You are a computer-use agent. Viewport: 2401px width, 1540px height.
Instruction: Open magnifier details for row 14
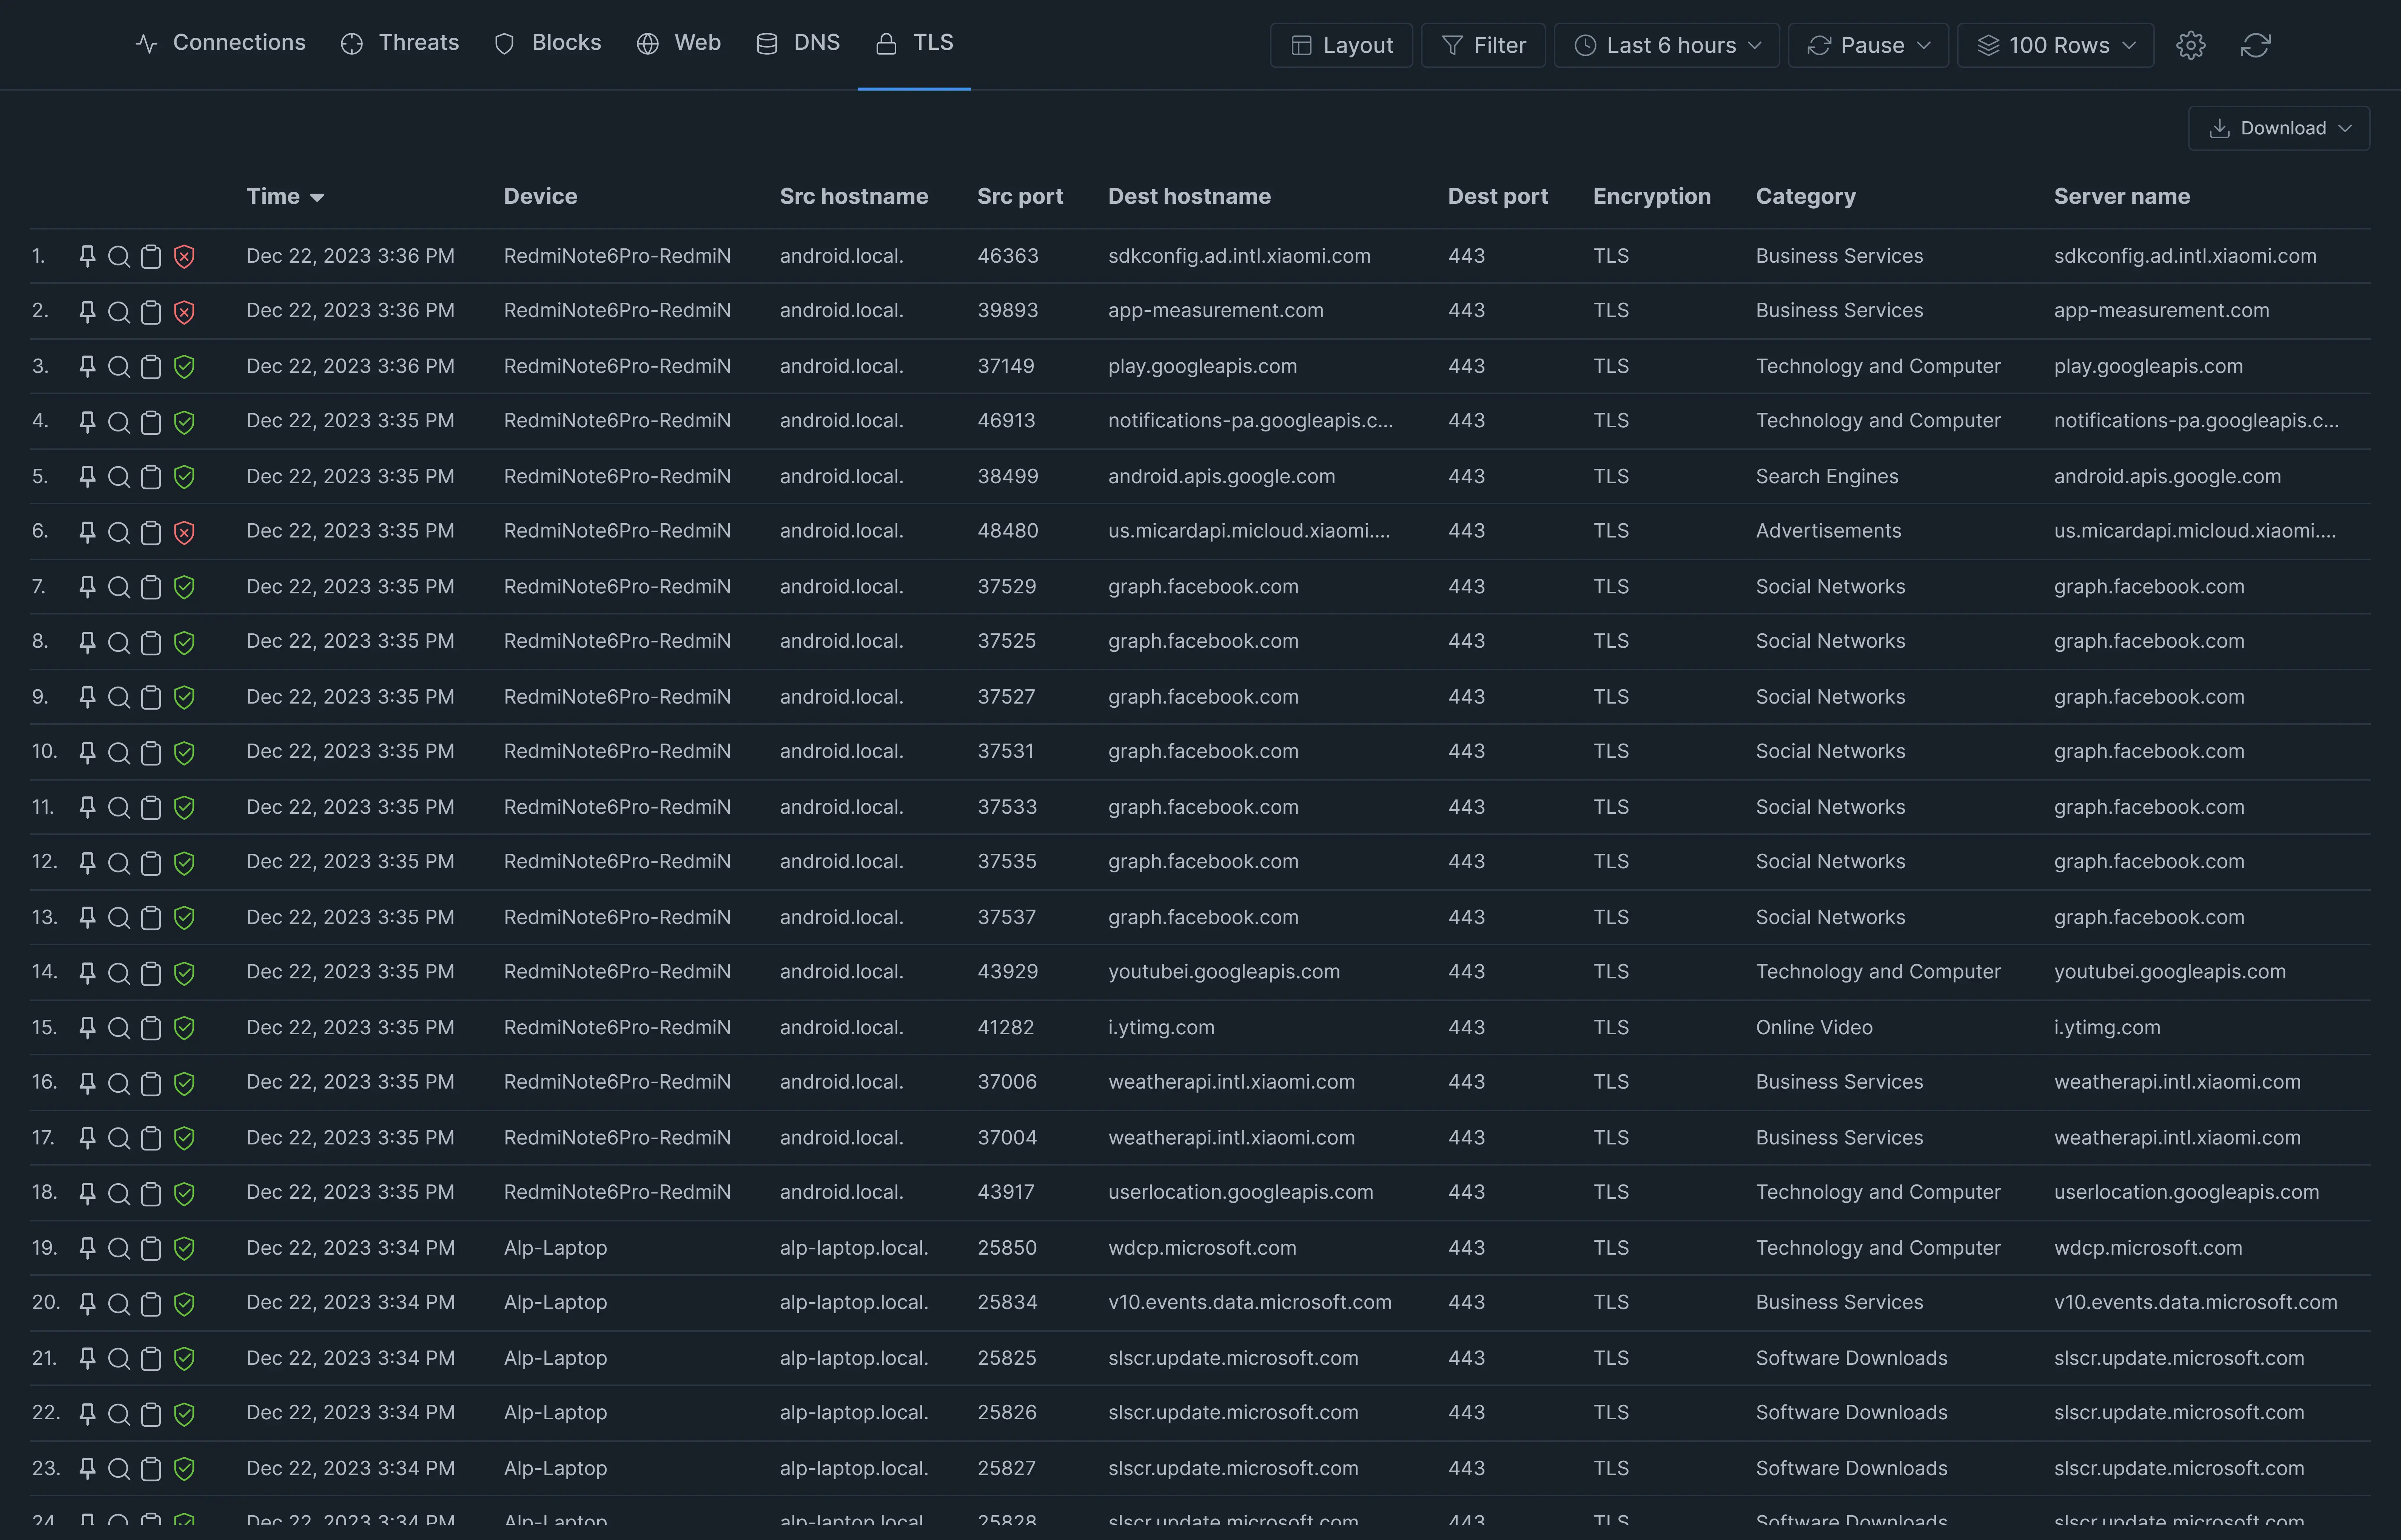[119, 973]
